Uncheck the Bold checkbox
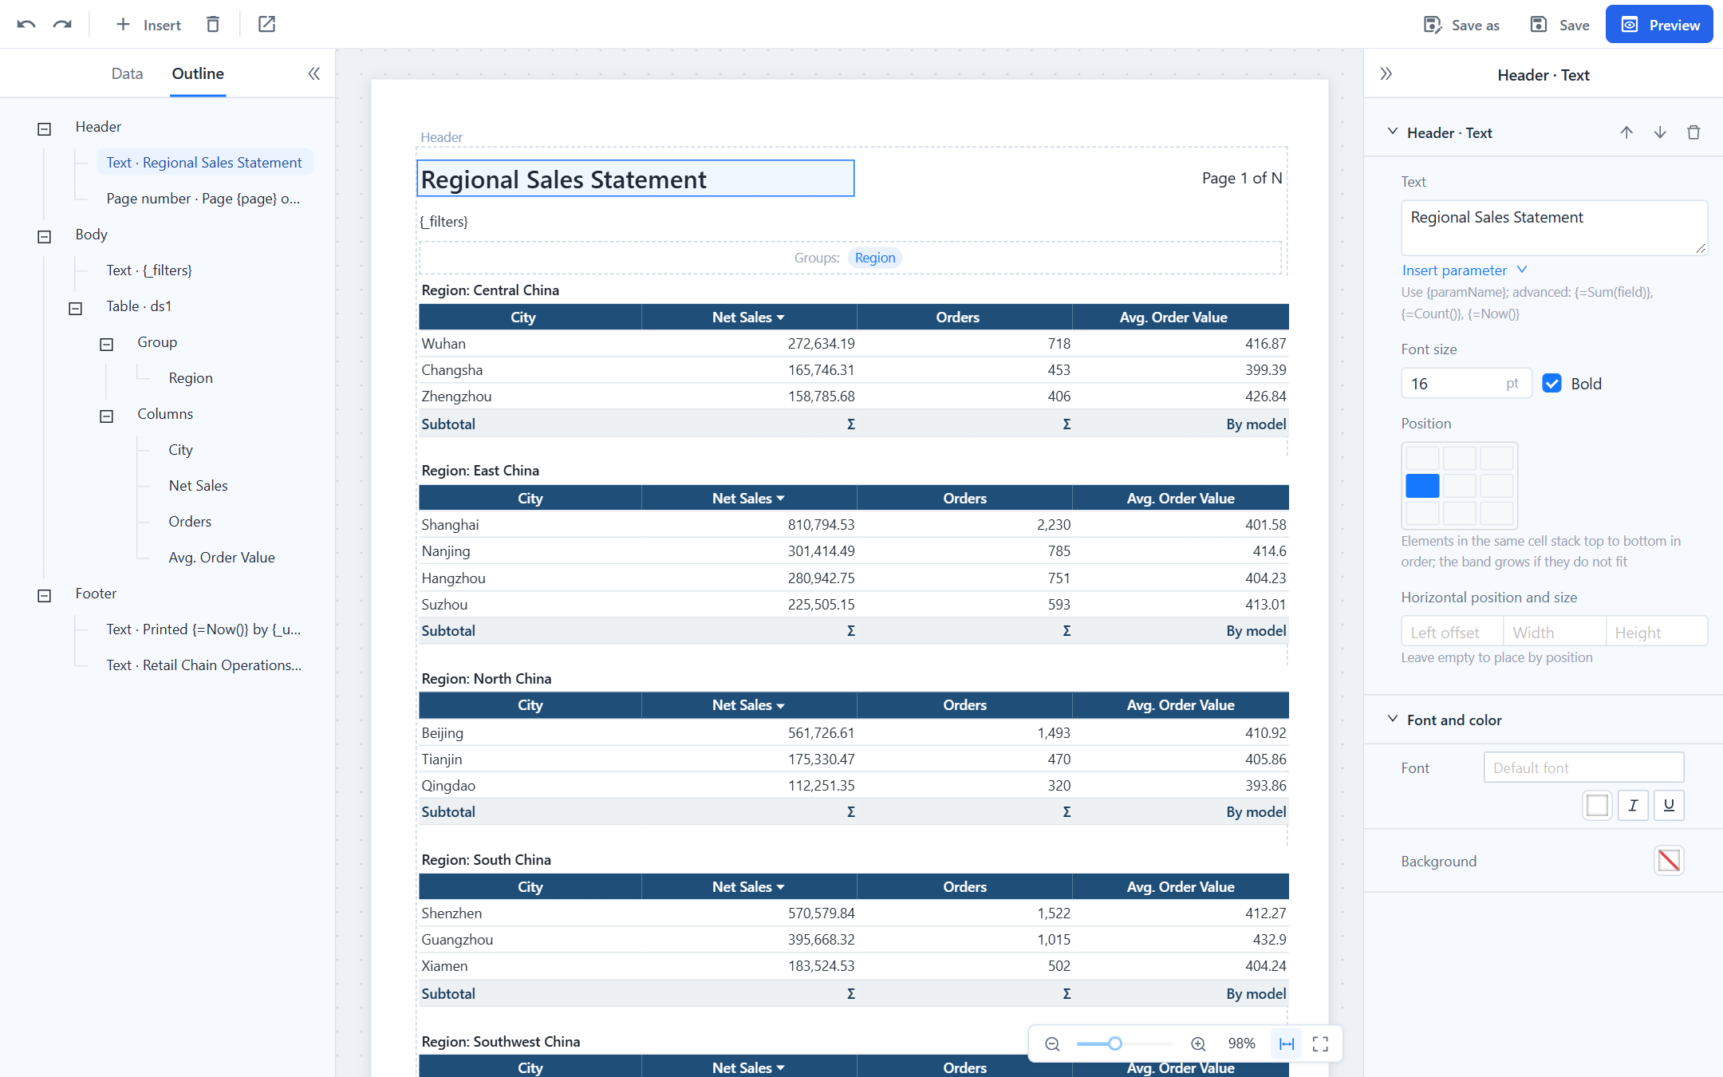 pos(1551,384)
